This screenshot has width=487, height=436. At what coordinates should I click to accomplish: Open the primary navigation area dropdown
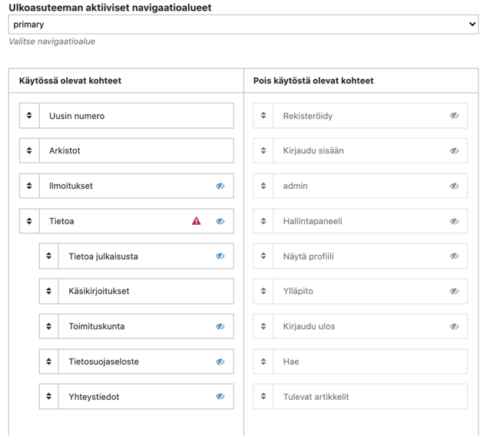(x=243, y=25)
